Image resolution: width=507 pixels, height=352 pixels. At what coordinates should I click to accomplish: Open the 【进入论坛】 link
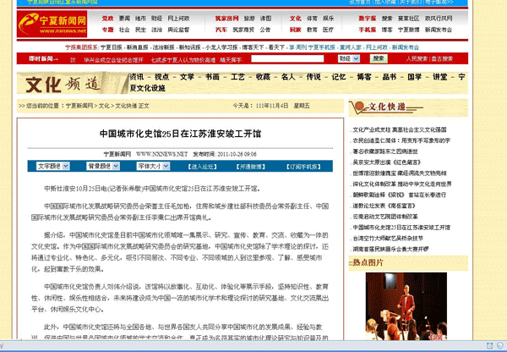[x=203, y=167]
